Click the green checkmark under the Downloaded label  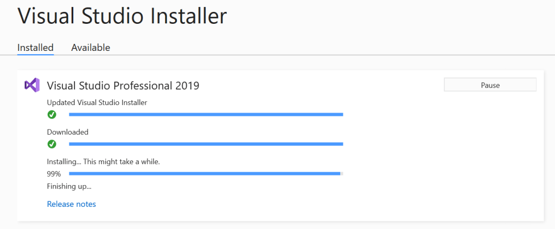click(52, 144)
